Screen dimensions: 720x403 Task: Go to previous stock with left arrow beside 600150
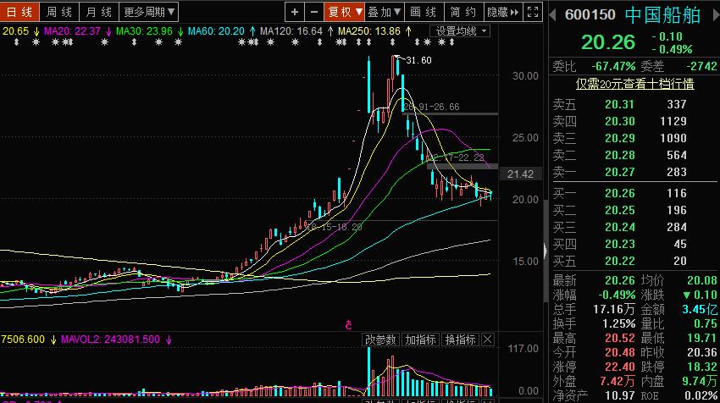[x=553, y=14]
